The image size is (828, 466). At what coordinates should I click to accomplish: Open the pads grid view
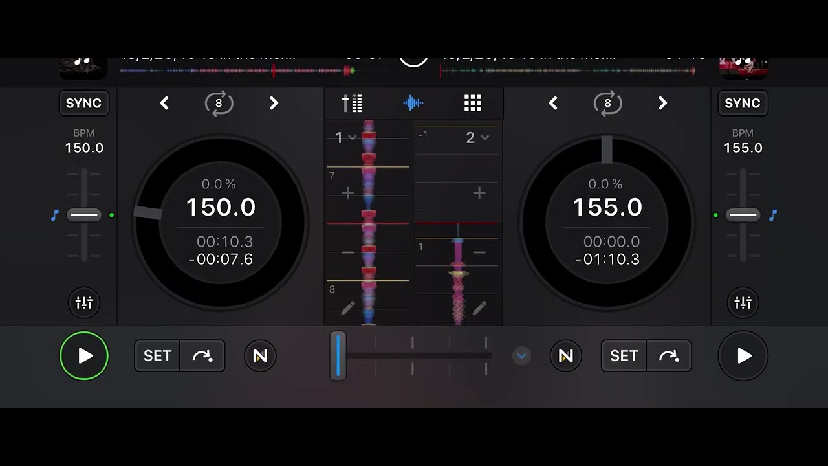pyautogui.click(x=473, y=103)
